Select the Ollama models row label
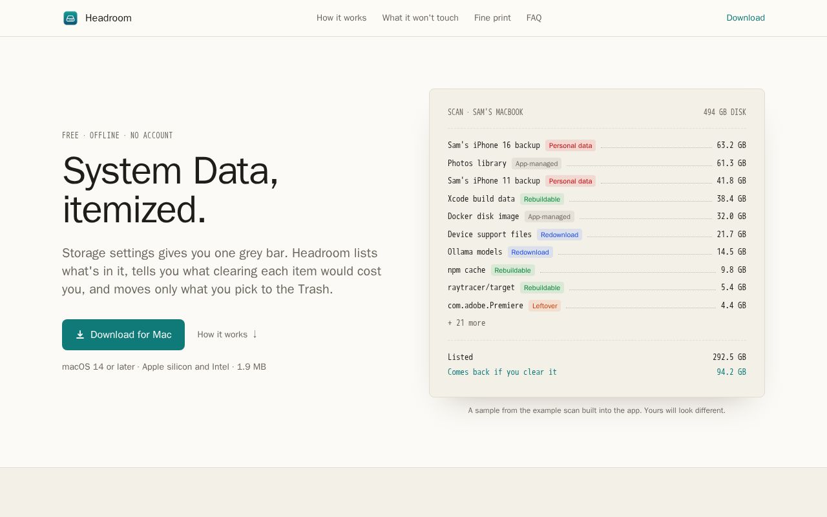Screen dimensions: 827x517 (475, 252)
